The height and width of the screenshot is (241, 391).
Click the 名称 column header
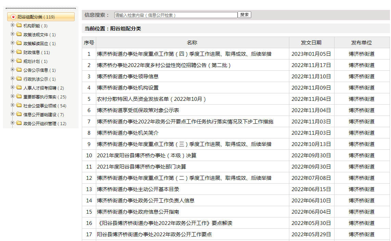pyautogui.click(x=192, y=43)
